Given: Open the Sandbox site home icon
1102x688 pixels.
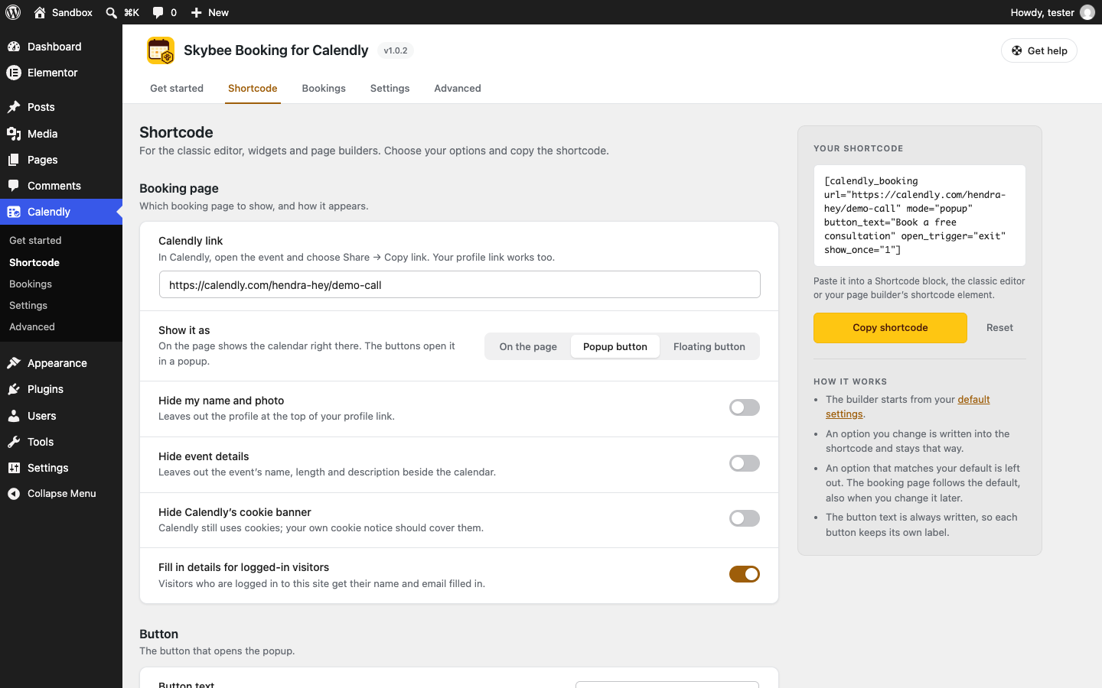Looking at the screenshot, I should 40,12.
